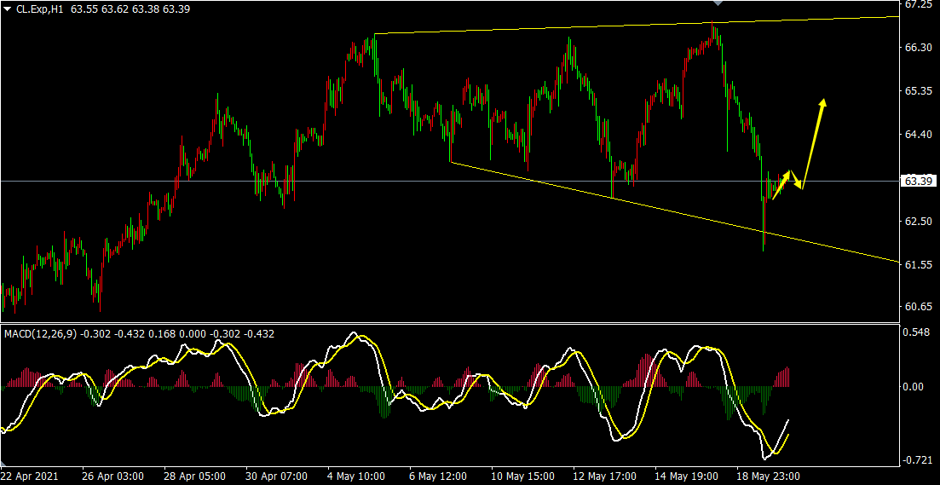The image size is (940, 485).
Task: Click the 26 Apr 03:00 time label
Action: 112,476
